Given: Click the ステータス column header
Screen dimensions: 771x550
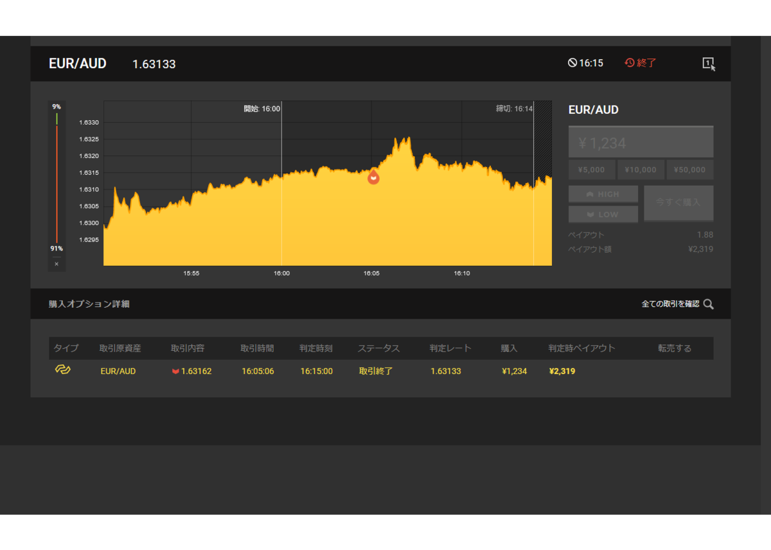Looking at the screenshot, I should click(379, 348).
